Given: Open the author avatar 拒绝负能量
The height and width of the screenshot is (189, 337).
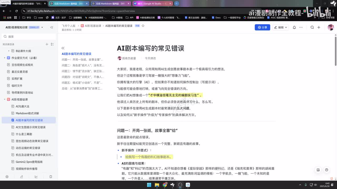Looking at the screenshot, I should tap(120, 58).
